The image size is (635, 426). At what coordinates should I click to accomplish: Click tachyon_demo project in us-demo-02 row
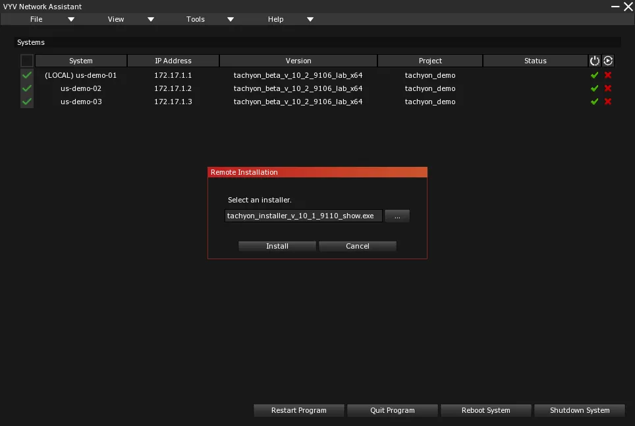[430, 88]
